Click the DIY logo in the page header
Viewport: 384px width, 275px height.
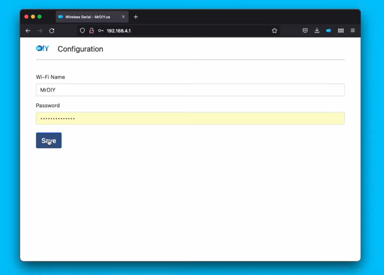click(42, 48)
